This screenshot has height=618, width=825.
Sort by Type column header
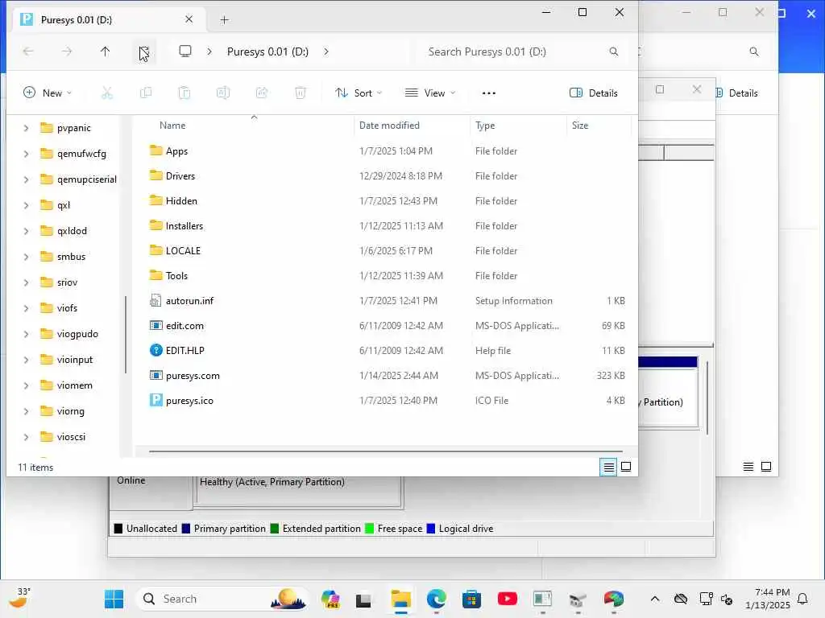pos(485,126)
